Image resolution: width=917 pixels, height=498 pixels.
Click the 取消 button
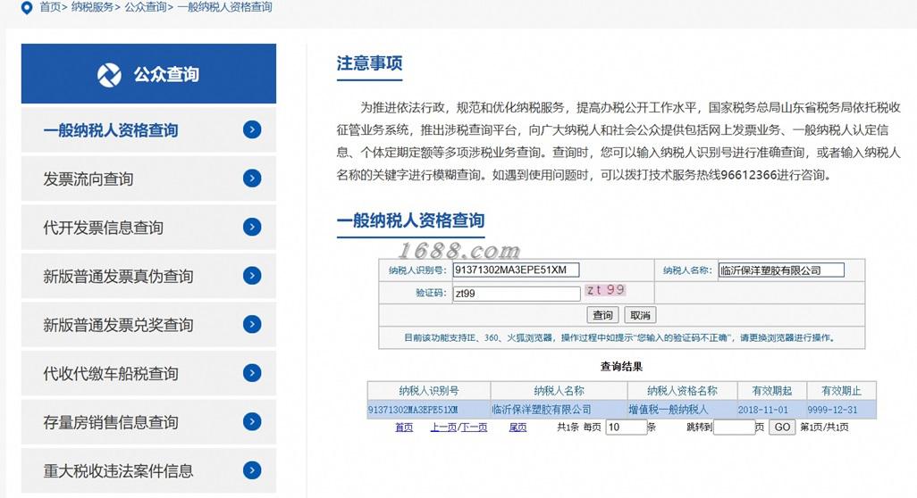point(640,315)
